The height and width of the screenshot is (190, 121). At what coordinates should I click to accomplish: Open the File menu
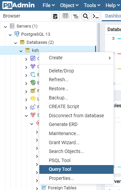point(49,5)
